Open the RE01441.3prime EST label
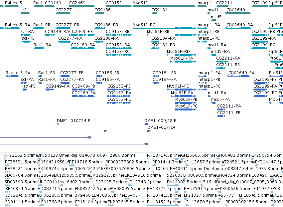 [x=169, y=162]
